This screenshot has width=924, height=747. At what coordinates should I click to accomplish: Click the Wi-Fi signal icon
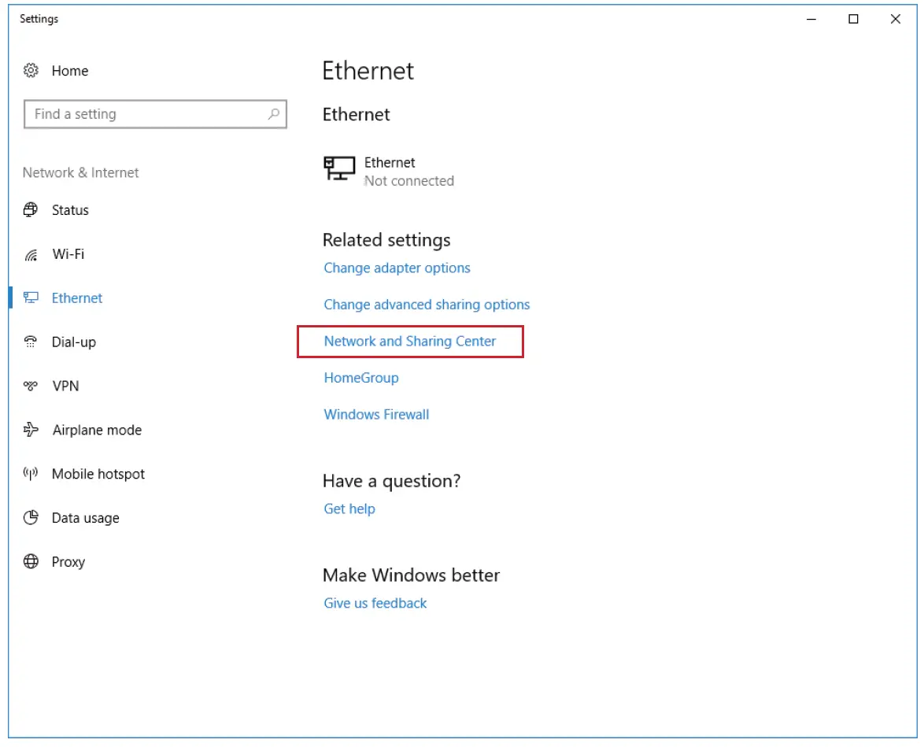click(x=31, y=255)
